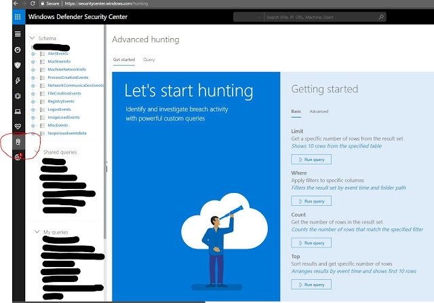This screenshot has height=303, width=434.
Task: Click the table icon beside MiscEvents
Action: pos(42,126)
